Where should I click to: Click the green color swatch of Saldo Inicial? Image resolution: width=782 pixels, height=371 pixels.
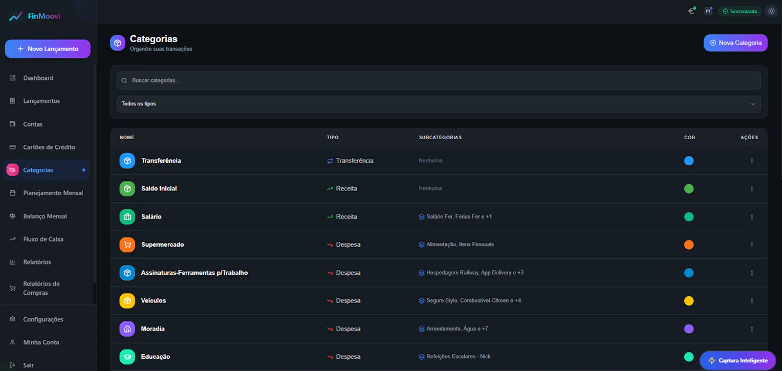[x=689, y=189]
